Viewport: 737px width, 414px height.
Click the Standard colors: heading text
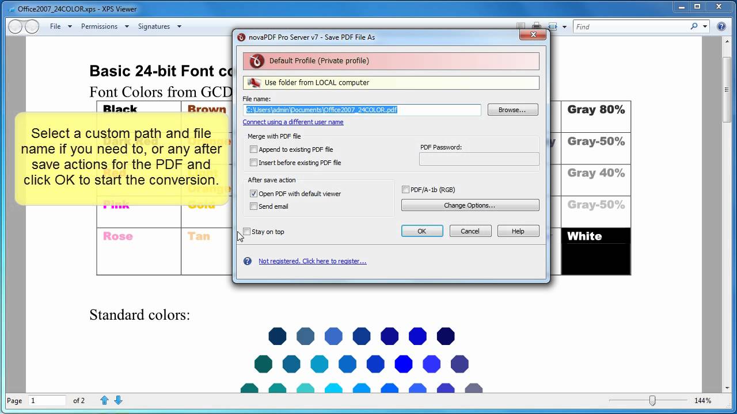tap(139, 315)
